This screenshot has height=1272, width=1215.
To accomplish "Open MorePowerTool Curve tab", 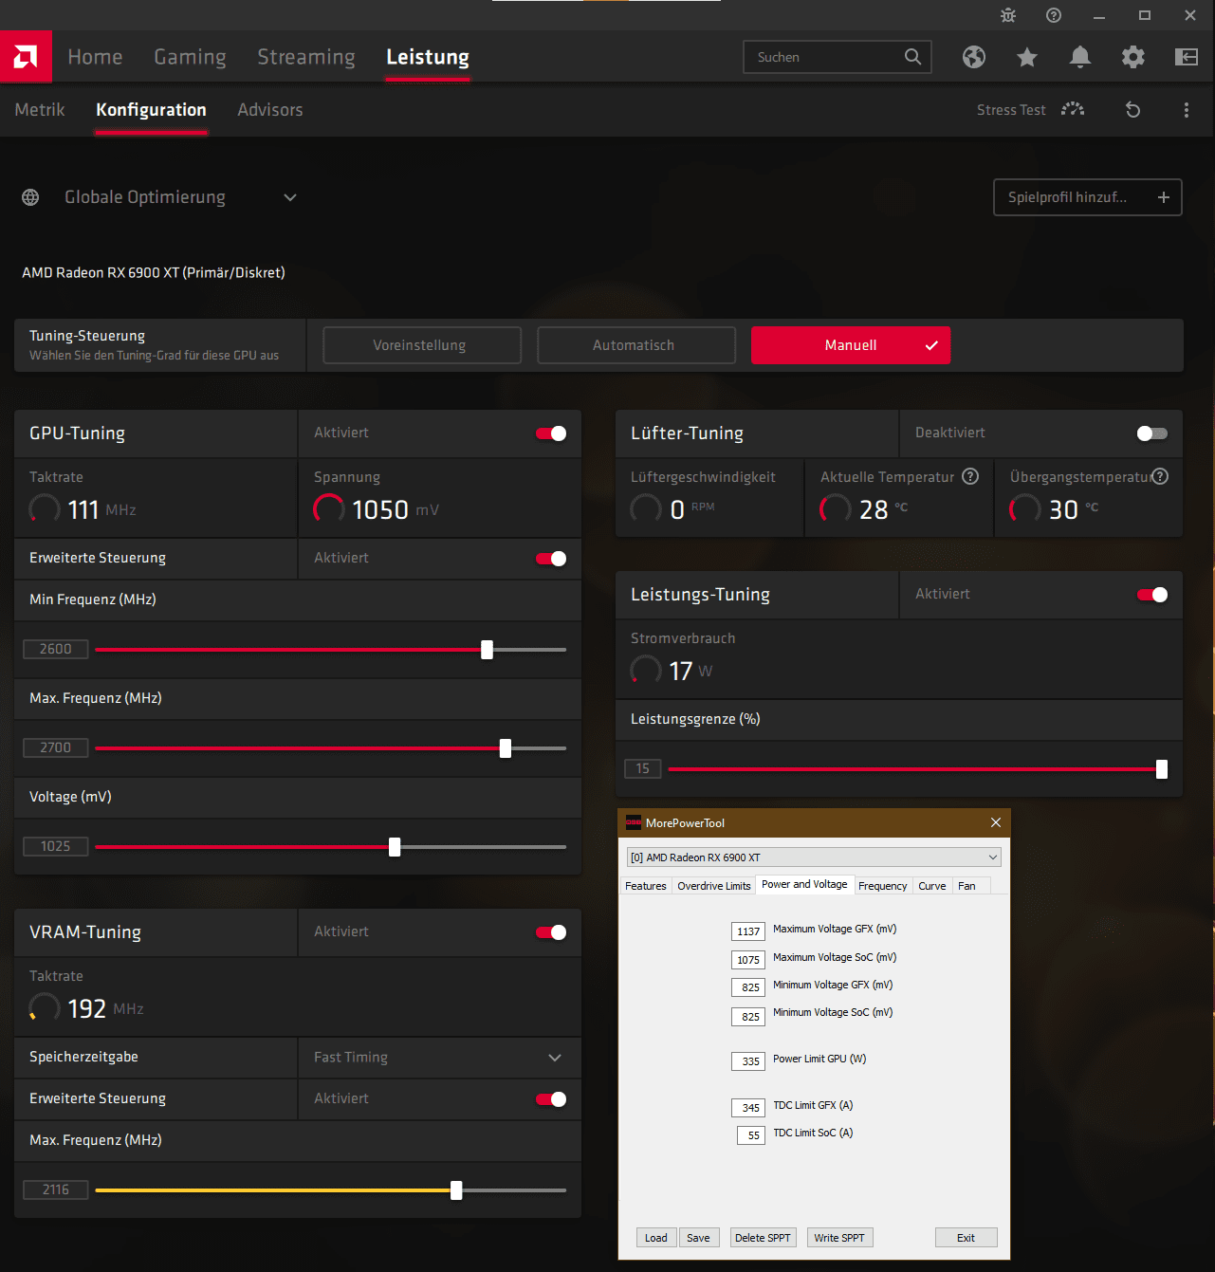I will pos(932,886).
